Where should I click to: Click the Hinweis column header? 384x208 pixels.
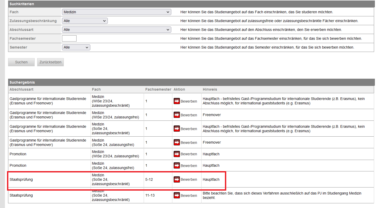210,89
